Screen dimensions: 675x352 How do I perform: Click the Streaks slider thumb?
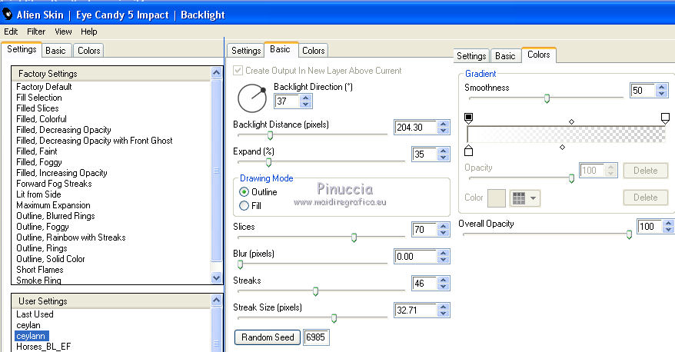(315, 291)
